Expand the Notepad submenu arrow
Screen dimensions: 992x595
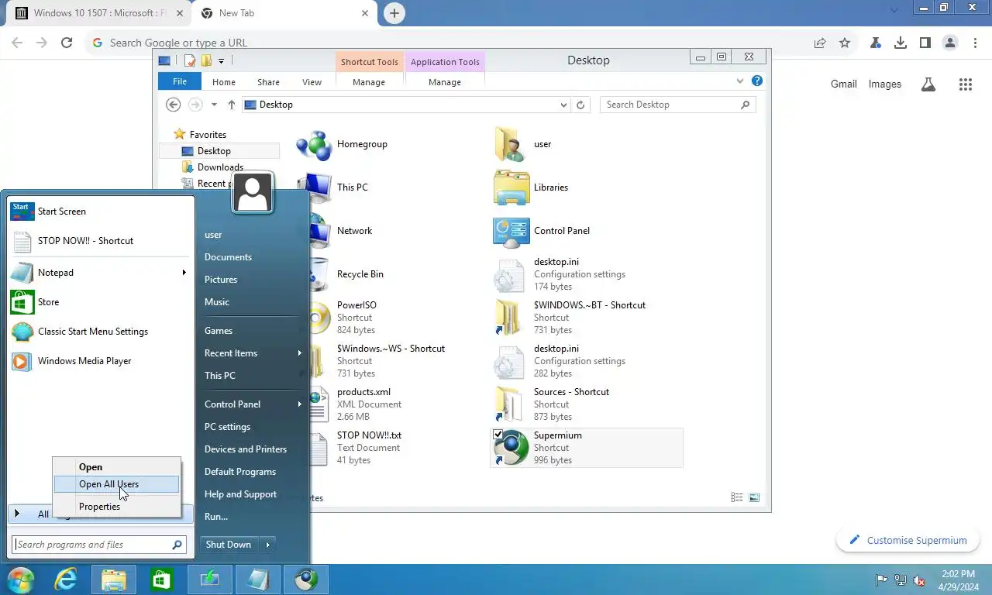[184, 273]
